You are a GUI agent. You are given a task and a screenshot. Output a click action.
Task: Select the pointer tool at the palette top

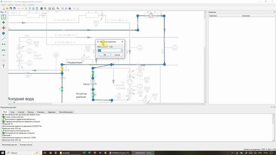[x=3, y=17]
